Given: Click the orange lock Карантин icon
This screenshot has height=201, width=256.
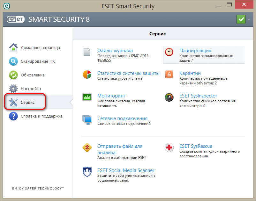Looking at the screenshot, I should 169,74.
